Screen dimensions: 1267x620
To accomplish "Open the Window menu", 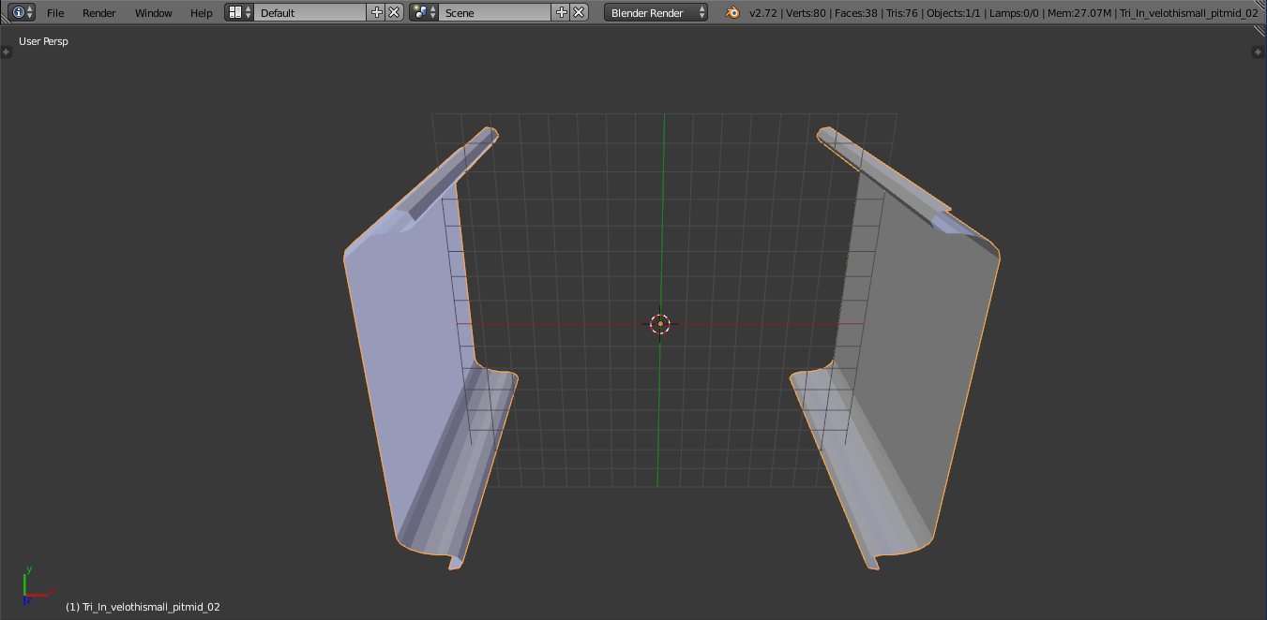I will click(154, 13).
